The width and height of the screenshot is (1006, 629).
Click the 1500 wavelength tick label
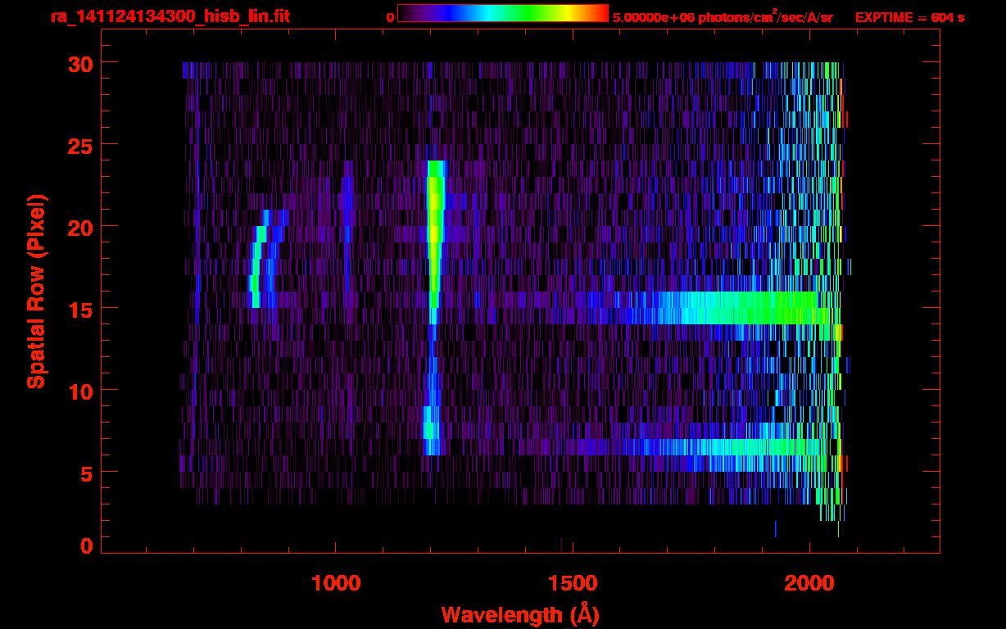click(x=572, y=583)
